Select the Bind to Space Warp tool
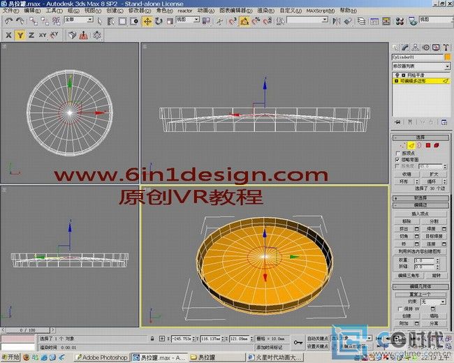Viewport: 454px width, 363px height. point(56,21)
